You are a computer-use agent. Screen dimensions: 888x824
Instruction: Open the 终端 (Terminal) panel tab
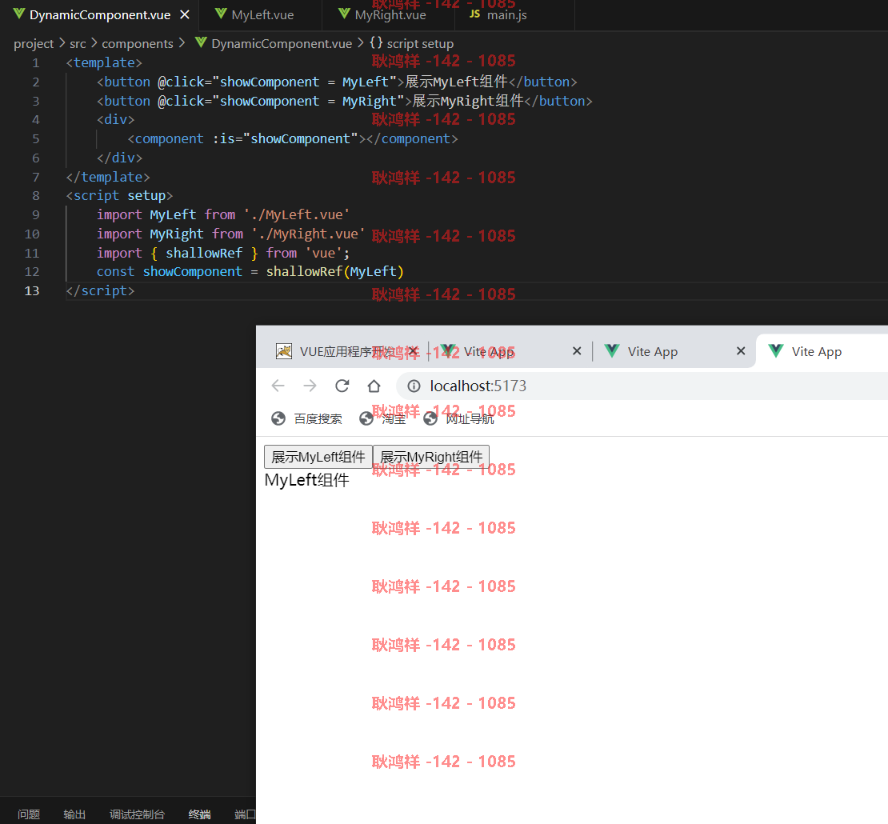[x=199, y=814]
